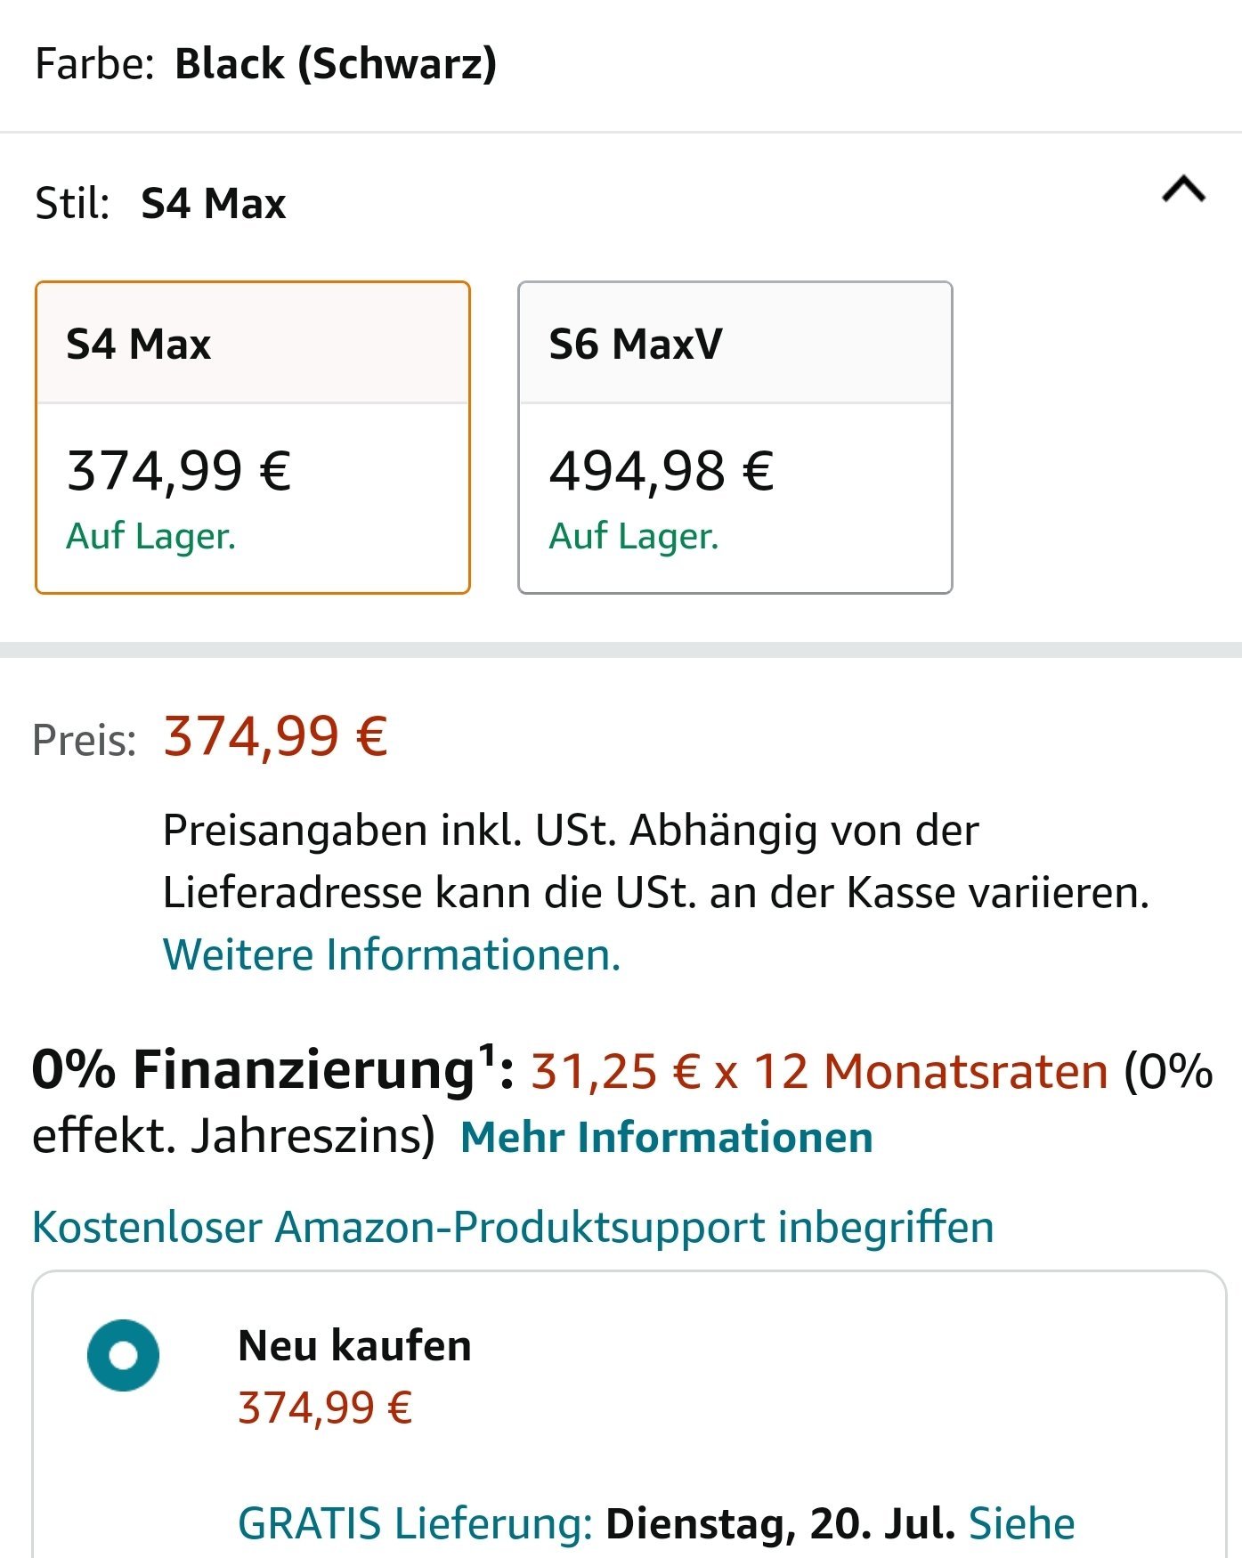The height and width of the screenshot is (1558, 1242).
Task: Tap the Farbe: Black (Schwarz) row
Action: click(x=621, y=64)
